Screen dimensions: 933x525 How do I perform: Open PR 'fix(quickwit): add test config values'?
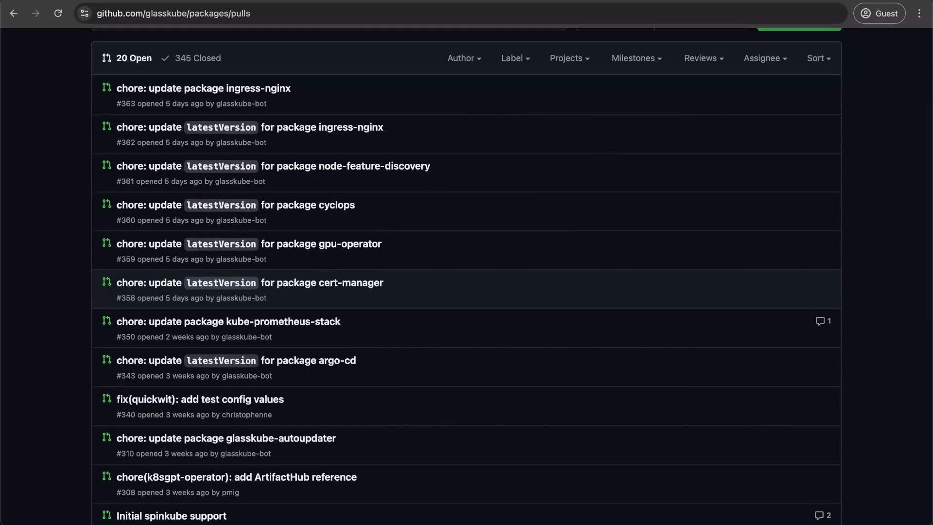point(200,399)
